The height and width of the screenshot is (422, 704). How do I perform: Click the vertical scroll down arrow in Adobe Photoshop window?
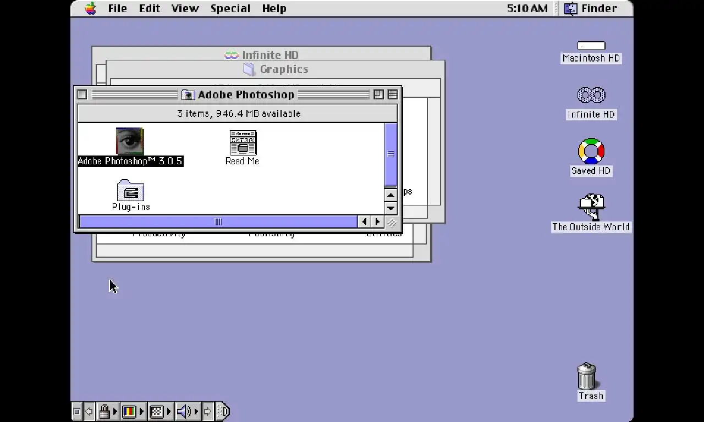[x=391, y=208]
